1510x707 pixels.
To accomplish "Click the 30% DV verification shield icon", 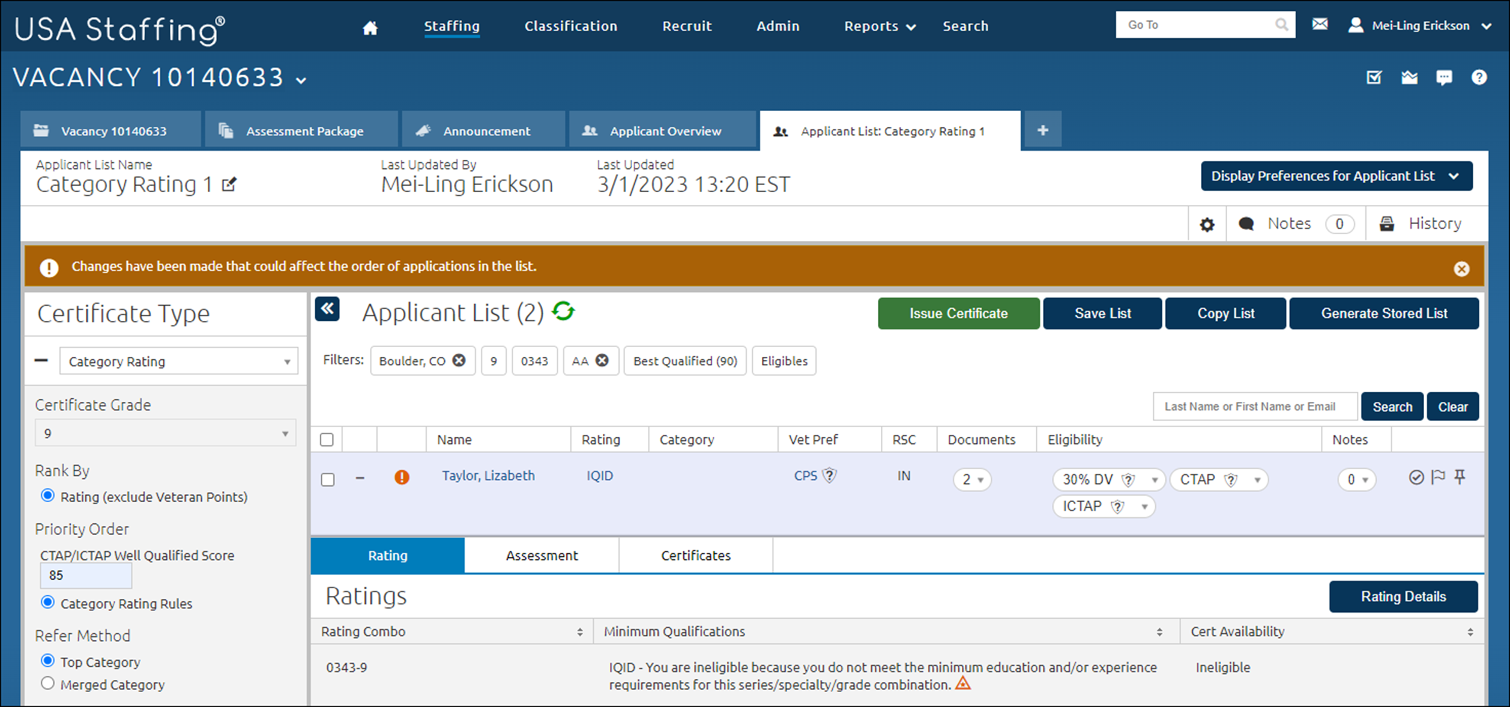I will click(1128, 480).
